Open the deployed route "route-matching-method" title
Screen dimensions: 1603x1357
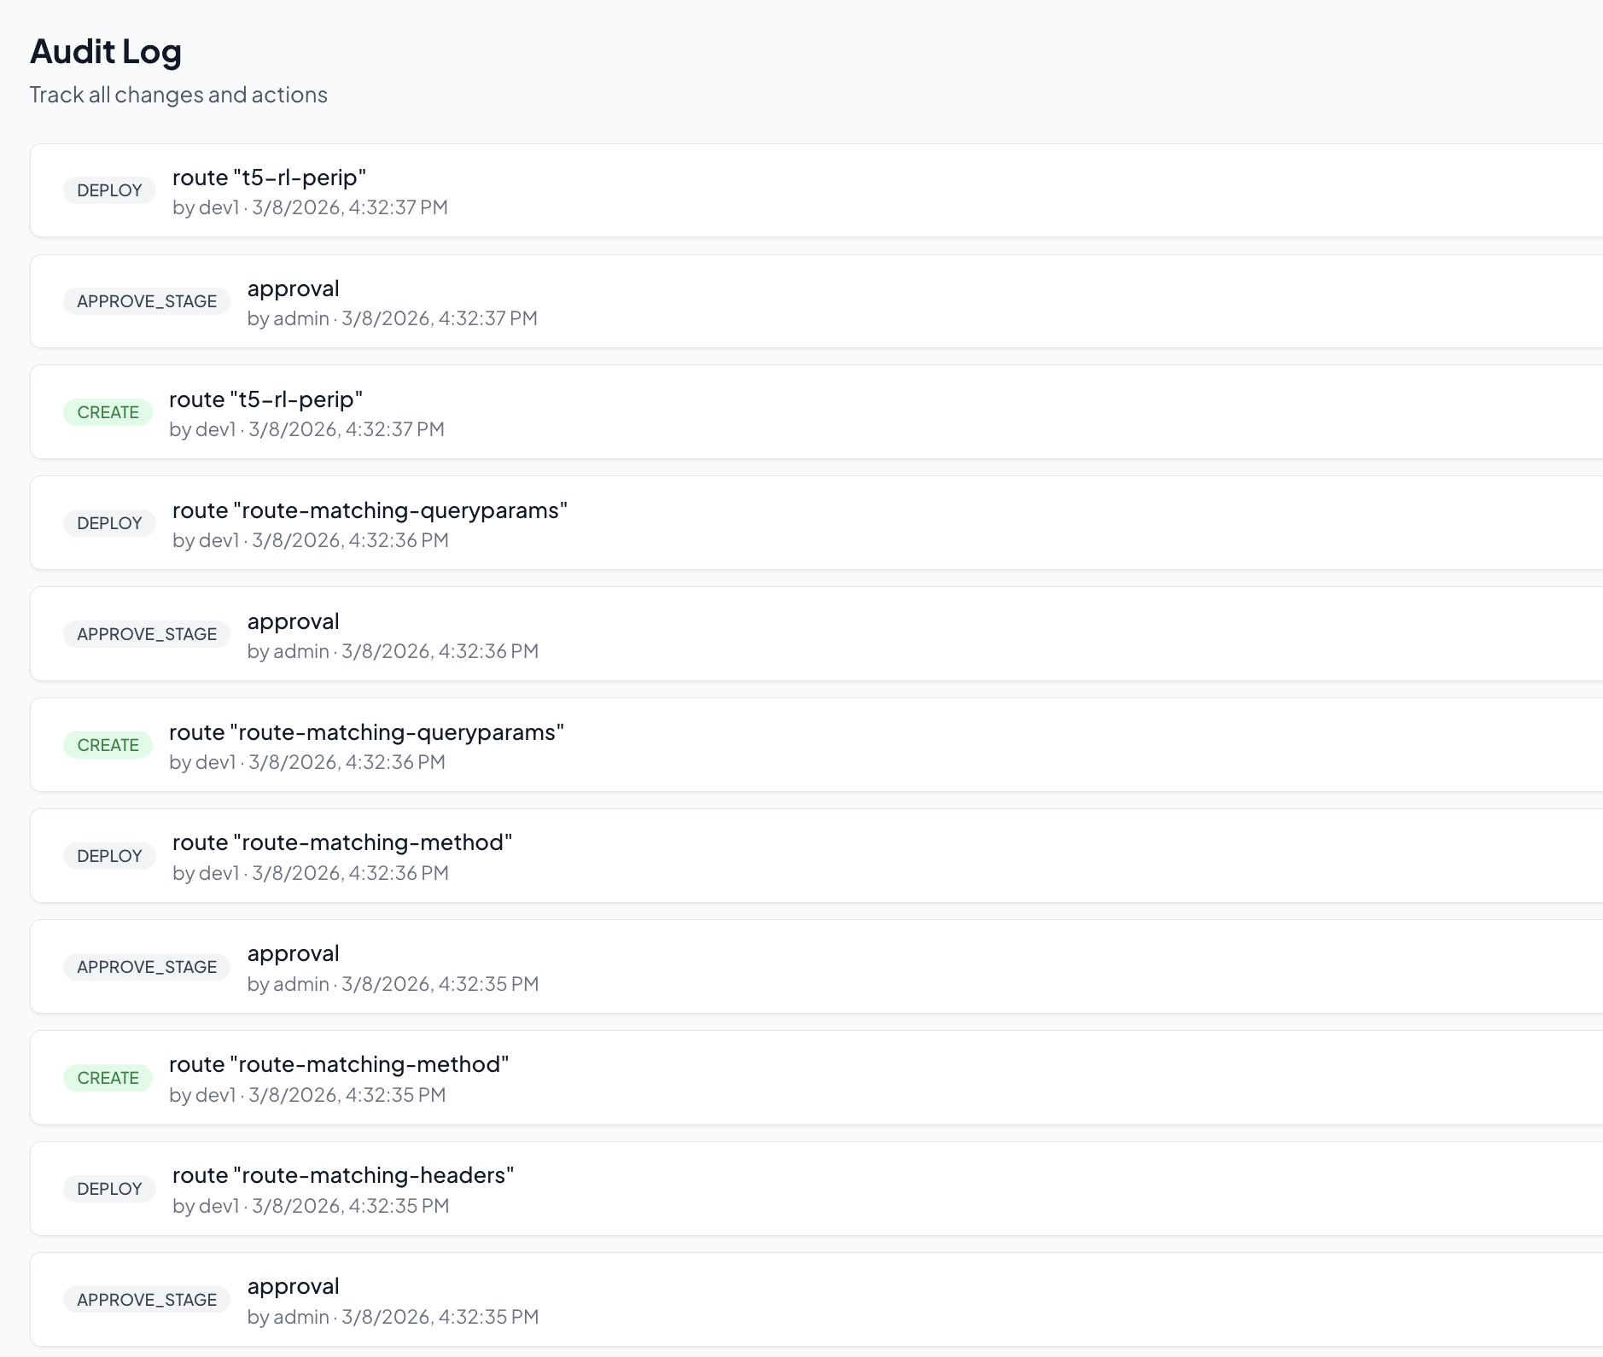pyautogui.click(x=342, y=842)
